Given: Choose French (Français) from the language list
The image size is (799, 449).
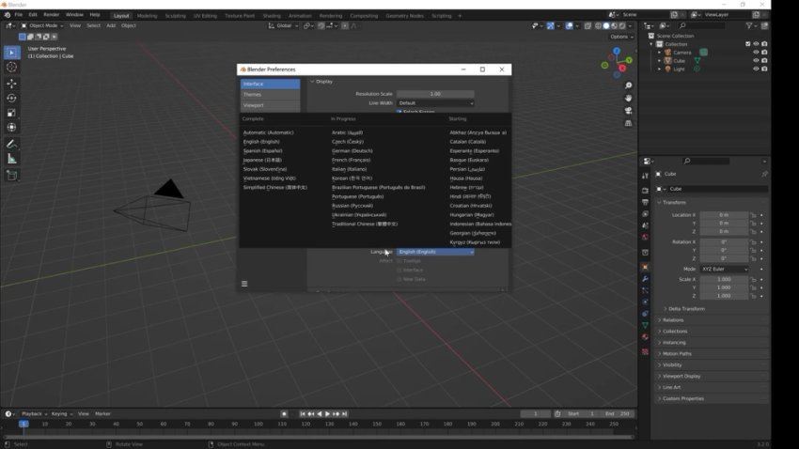Looking at the screenshot, I should click(352, 160).
